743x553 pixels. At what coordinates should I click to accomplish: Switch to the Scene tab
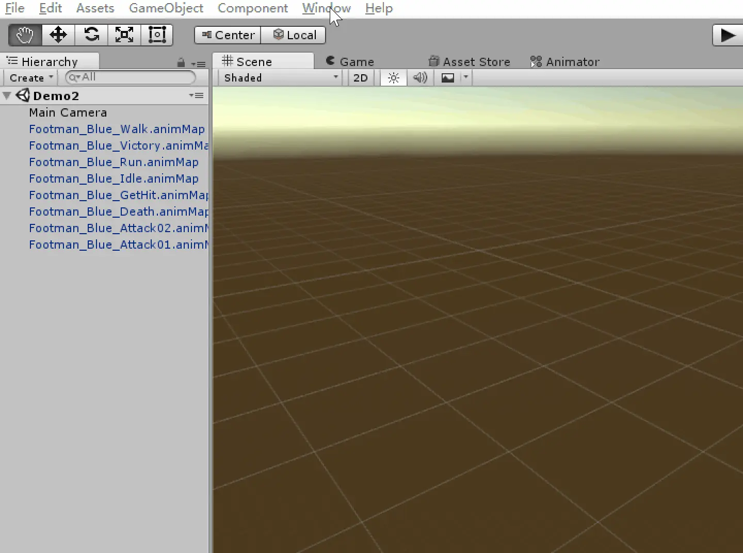coord(263,61)
